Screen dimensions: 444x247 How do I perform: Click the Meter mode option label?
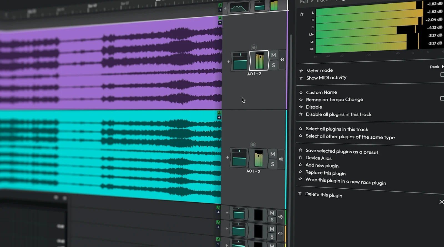click(x=319, y=71)
